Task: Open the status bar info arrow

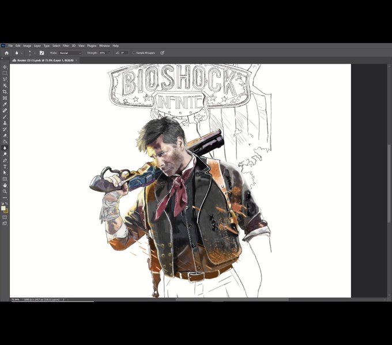Action: point(64,299)
